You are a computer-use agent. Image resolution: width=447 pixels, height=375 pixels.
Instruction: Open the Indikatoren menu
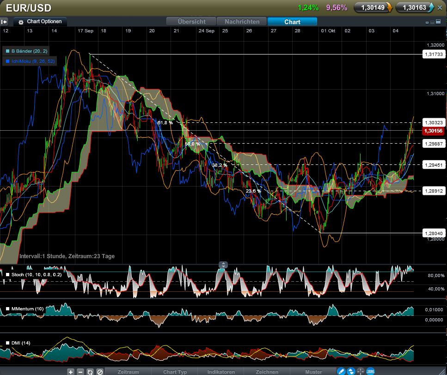pos(221,372)
